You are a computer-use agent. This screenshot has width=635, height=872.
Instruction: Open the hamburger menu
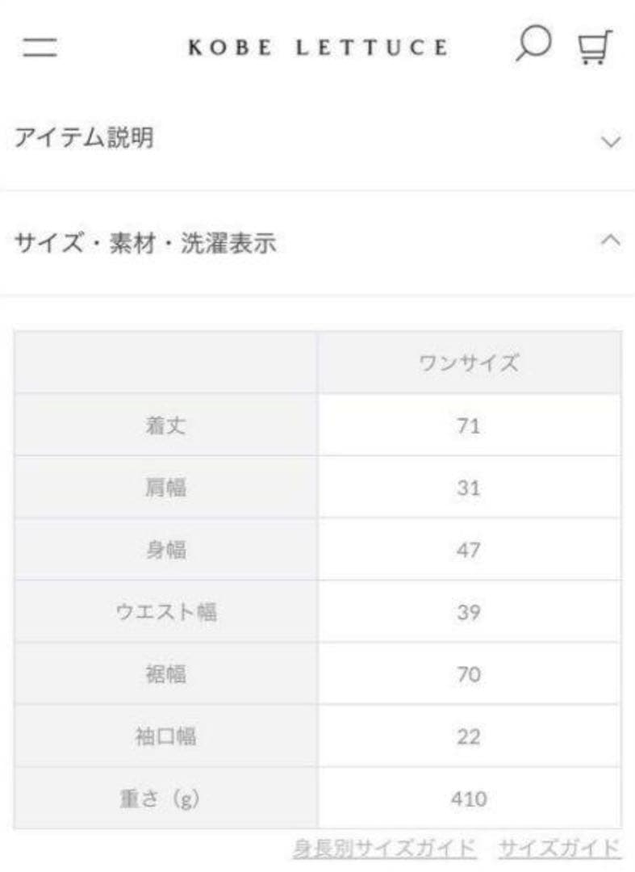40,47
